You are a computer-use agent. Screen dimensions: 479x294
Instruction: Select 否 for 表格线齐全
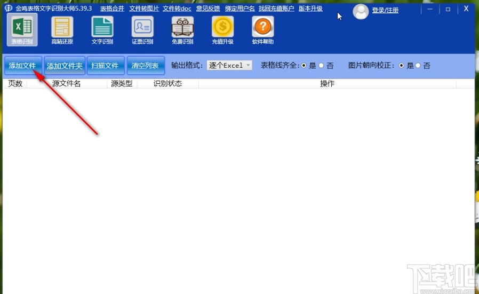point(321,66)
